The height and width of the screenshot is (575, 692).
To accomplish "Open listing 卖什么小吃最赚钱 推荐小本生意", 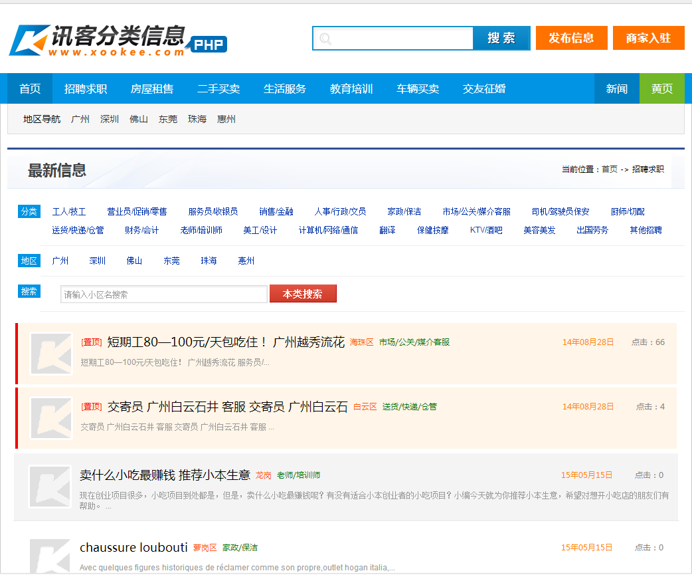I will pyautogui.click(x=165, y=475).
